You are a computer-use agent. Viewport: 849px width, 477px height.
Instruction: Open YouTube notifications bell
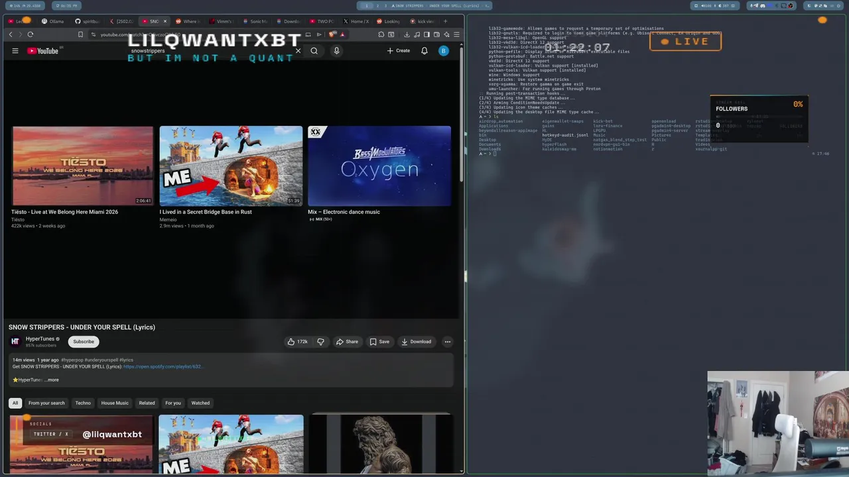coord(424,51)
